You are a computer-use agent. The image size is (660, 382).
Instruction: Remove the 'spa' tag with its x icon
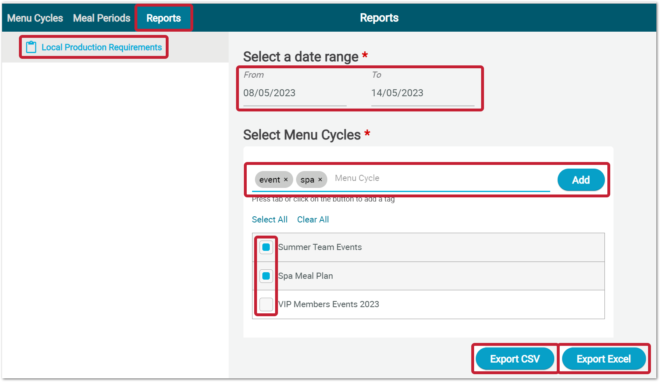(320, 179)
